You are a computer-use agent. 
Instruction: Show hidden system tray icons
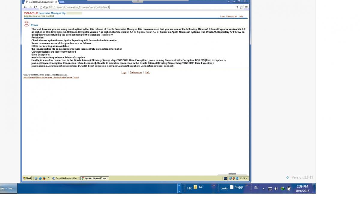click(x=264, y=189)
